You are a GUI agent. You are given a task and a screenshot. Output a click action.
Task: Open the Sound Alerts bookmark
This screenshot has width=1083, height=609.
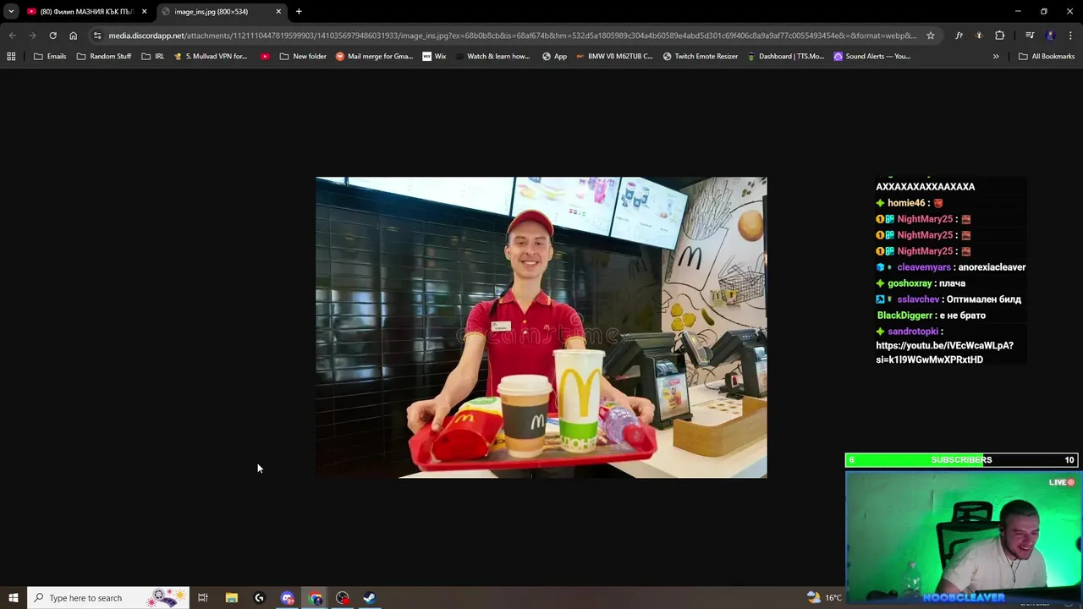872,57
